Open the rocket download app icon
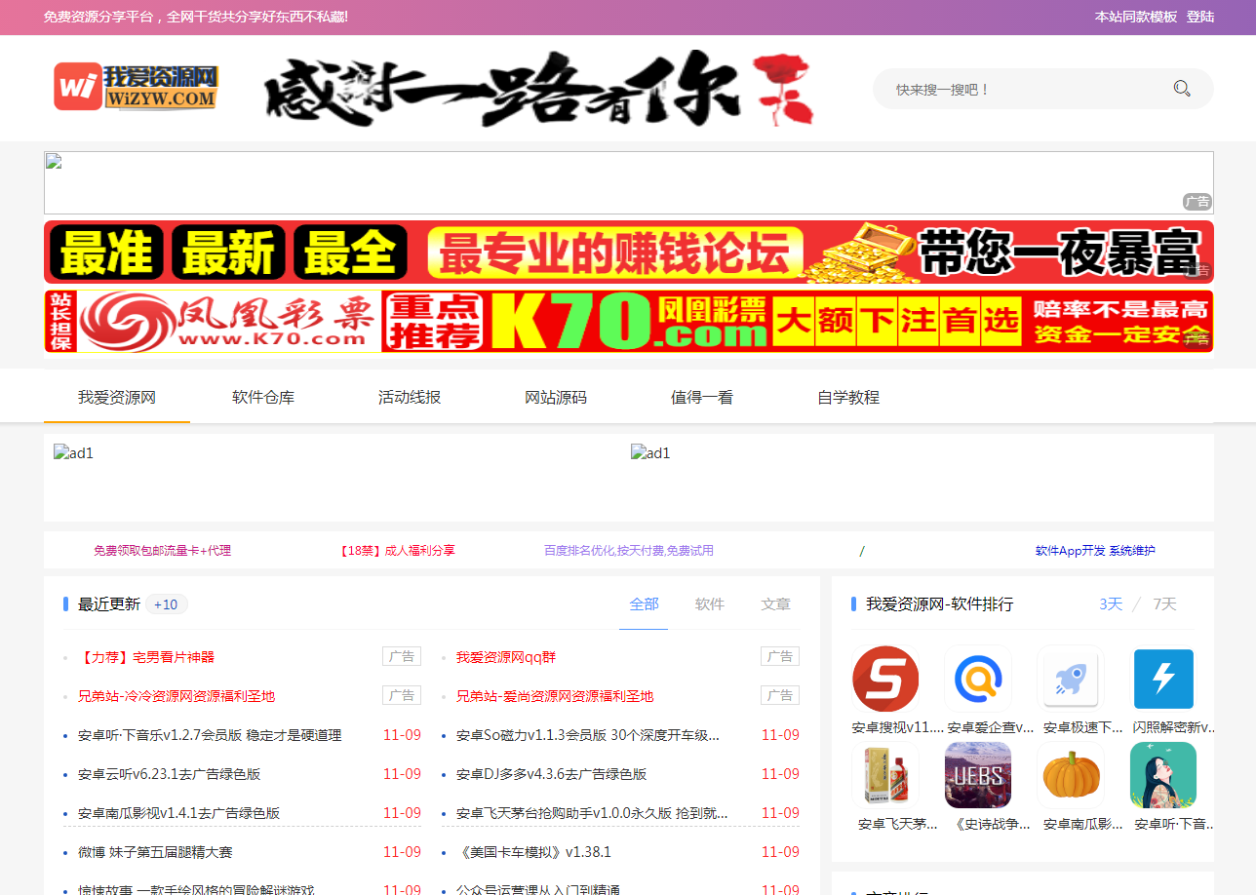Viewport: 1256px width, 895px height. point(1071,679)
